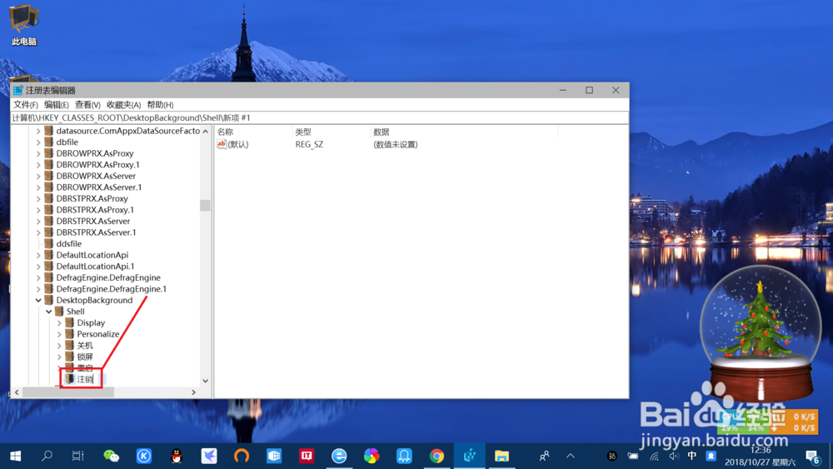Screen dimensions: 833x469
Task: Select the DBRSTPRX.AsProxy.1 key
Action: click(x=95, y=210)
